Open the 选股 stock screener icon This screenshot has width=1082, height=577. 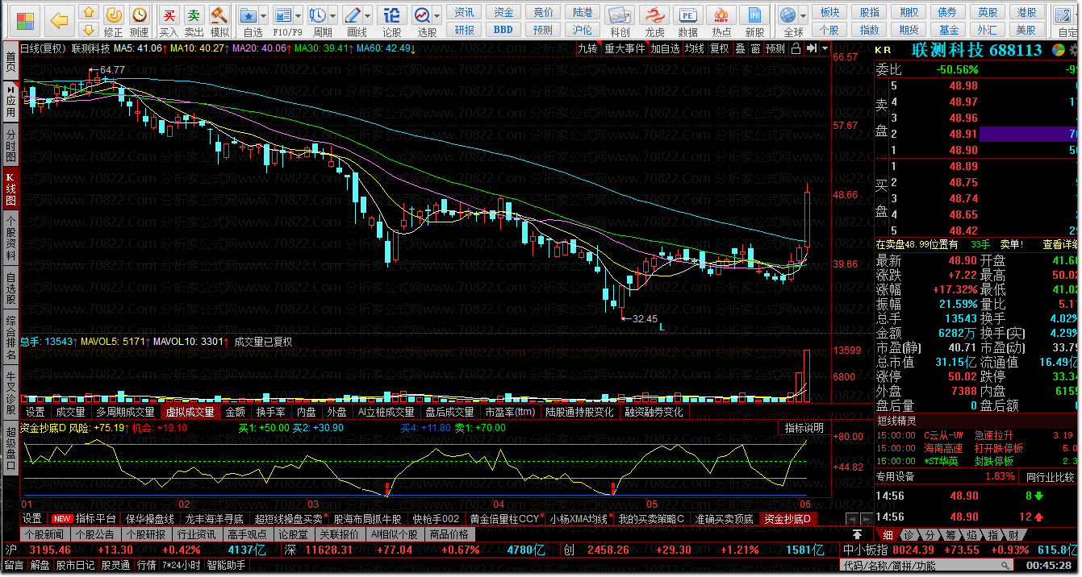(x=422, y=15)
